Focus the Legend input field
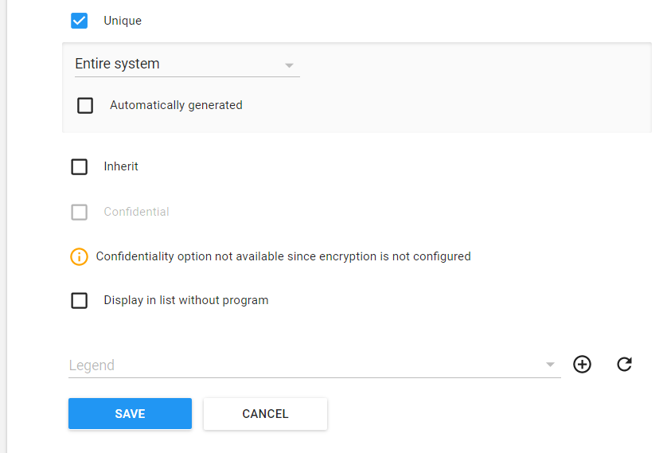 pyautogui.click(x=314, y=365)
